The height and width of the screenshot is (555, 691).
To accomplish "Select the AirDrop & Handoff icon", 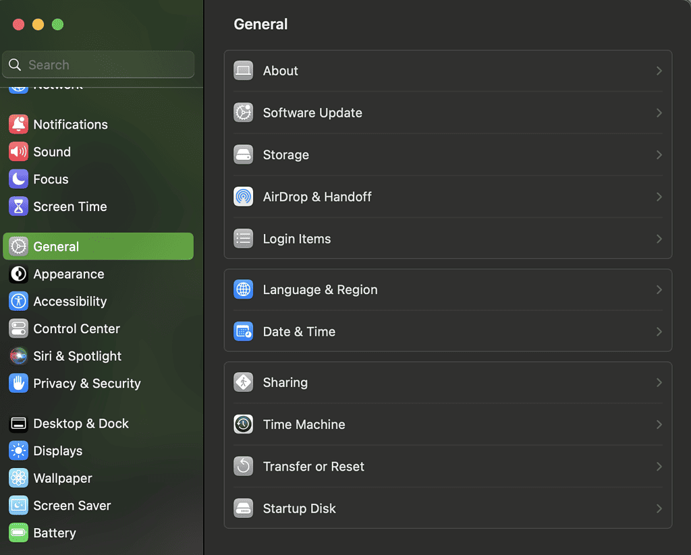I will tap(243, 196).
